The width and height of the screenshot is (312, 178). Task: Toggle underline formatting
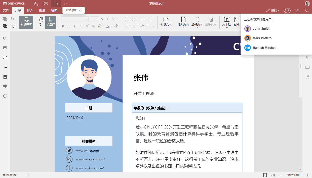pyautogui.click(x=75, y=26)
